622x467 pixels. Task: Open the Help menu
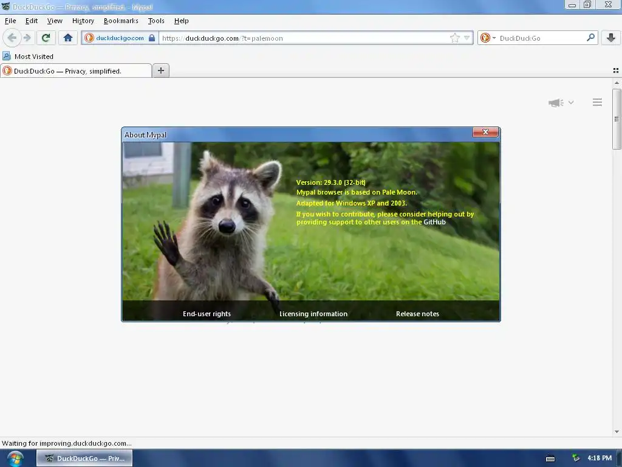[x=181, y=21]
